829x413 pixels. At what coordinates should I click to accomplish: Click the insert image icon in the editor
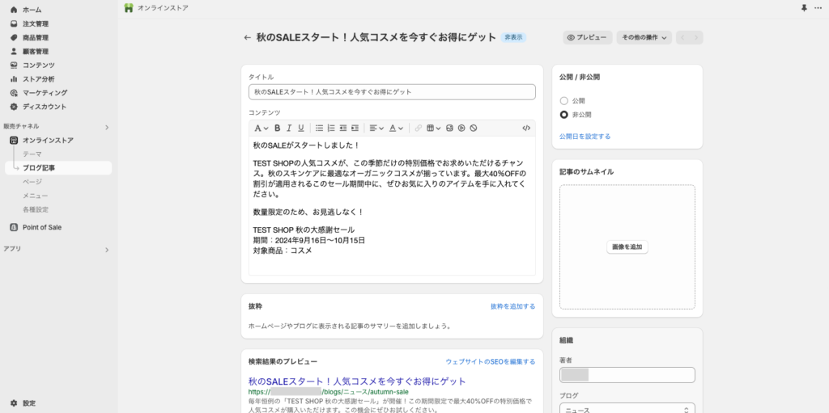tap(449, 128)
